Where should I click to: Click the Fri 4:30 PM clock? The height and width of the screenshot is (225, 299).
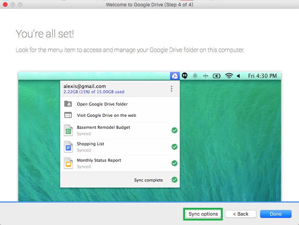pos(262,76)
